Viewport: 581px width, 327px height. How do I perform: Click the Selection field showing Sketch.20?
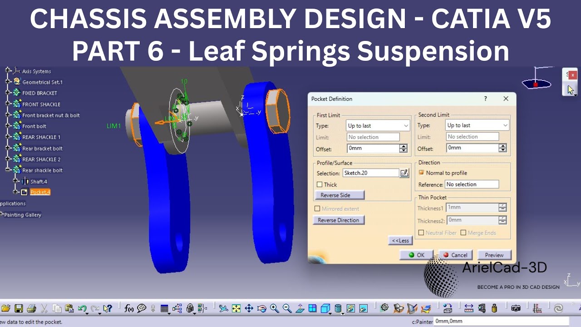371,173
